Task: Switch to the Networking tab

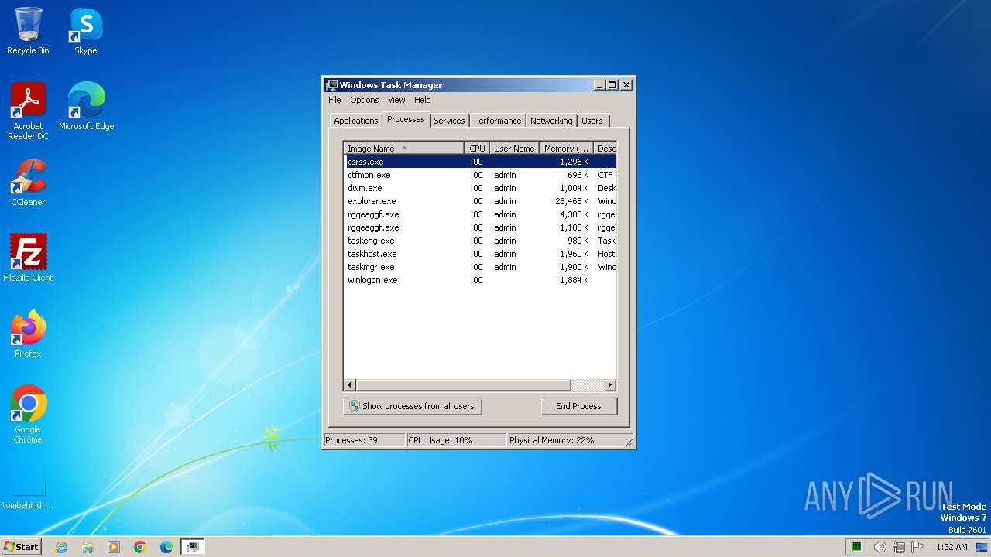Action: point(551,121)
